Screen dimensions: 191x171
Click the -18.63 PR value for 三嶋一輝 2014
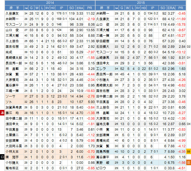pos(90,91)
